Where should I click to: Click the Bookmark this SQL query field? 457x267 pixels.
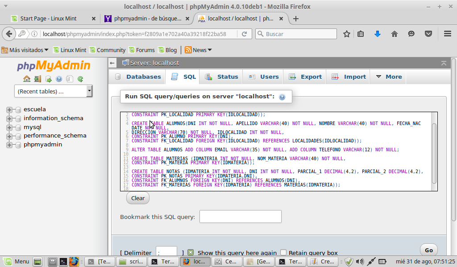coord(240,217)
